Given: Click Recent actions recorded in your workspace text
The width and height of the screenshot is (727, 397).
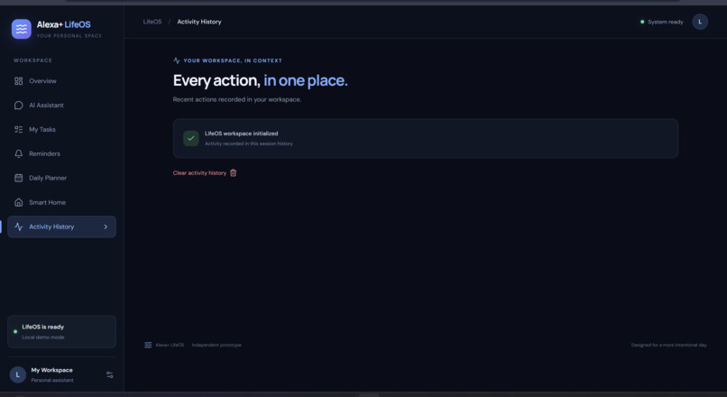Looking at the screenshot, I should click(237, 99).
